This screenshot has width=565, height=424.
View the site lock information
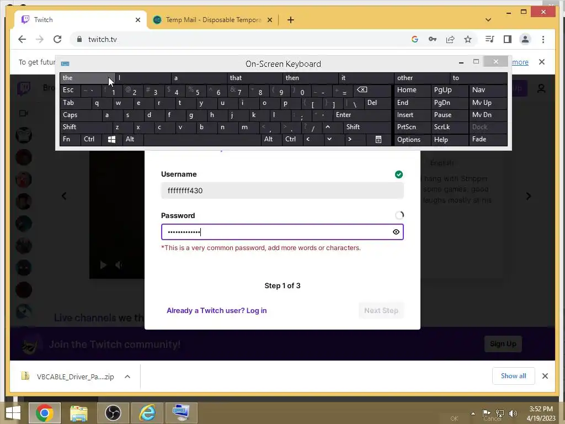point(79,39)
